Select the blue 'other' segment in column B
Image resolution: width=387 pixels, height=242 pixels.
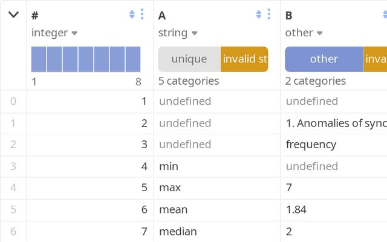coord(324,59)
